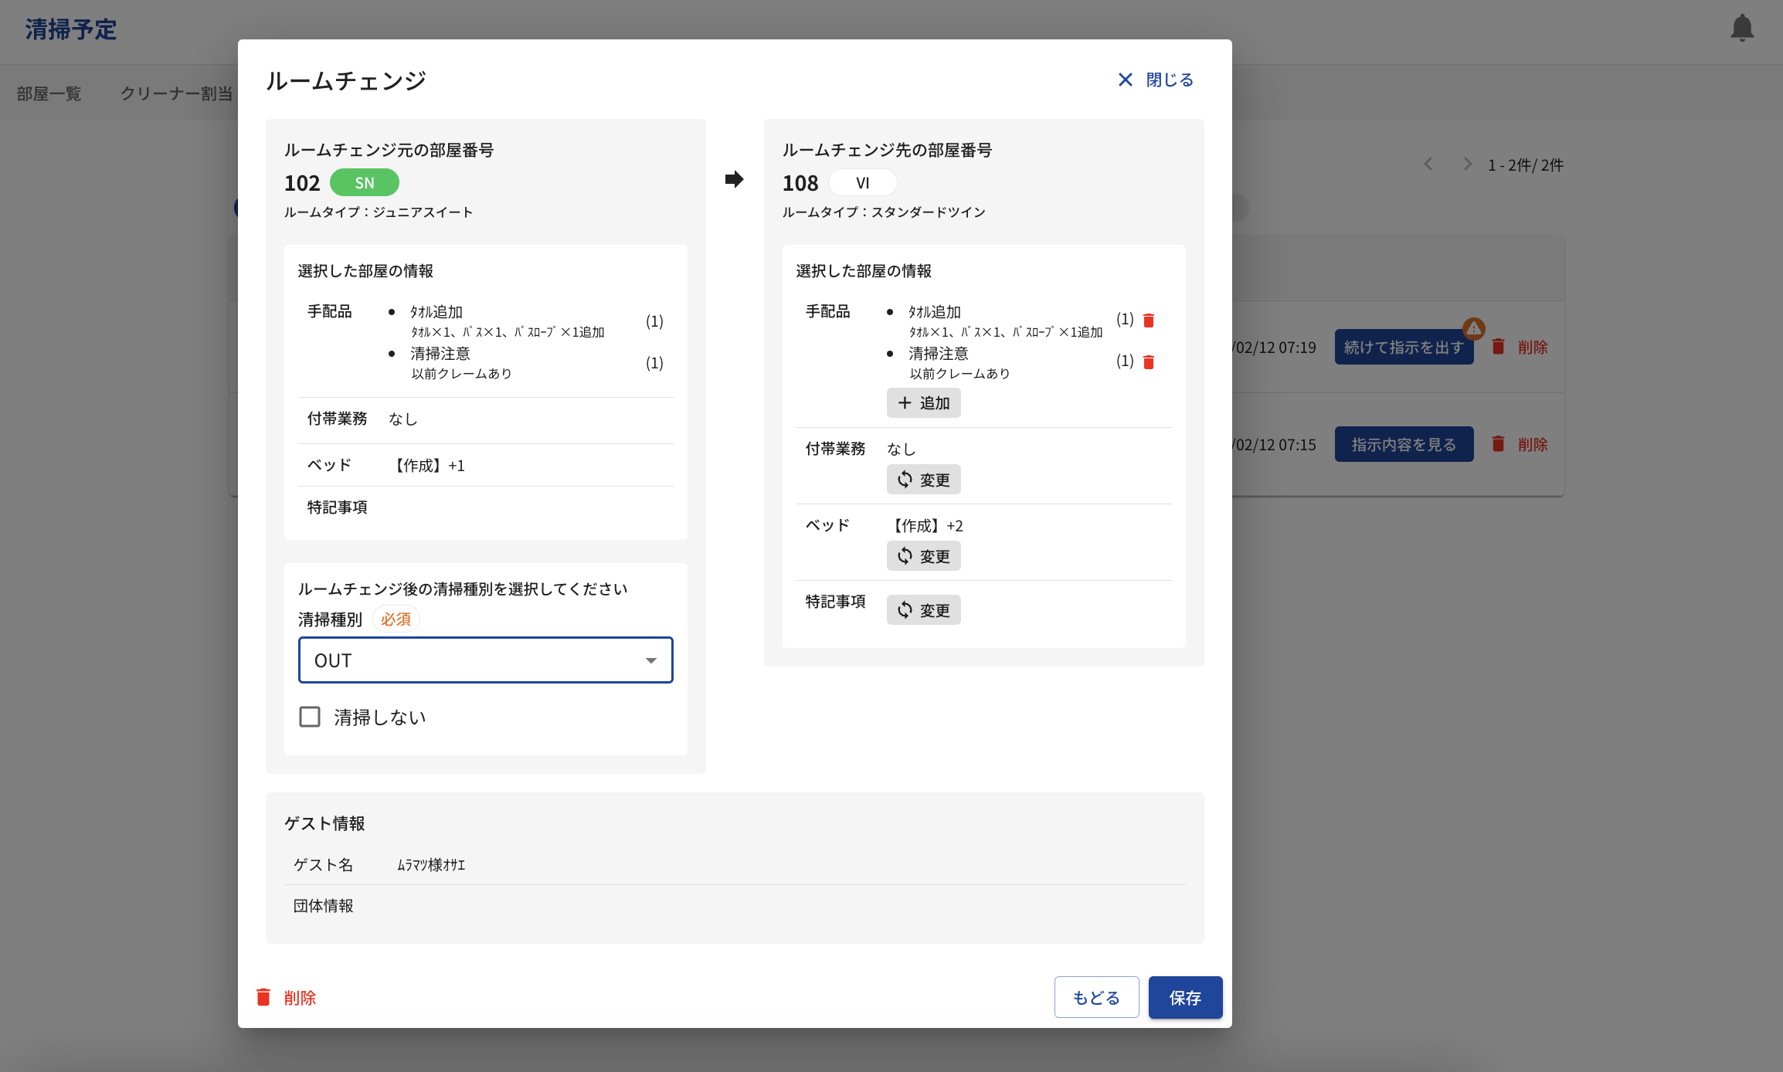
Task: Change the 特記事項 setting with 変更
Action: click(924, 610)
